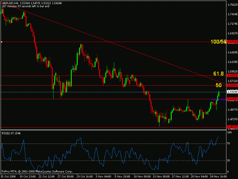
Task: Click the 1.61995 price scale label
Action: 233,62
